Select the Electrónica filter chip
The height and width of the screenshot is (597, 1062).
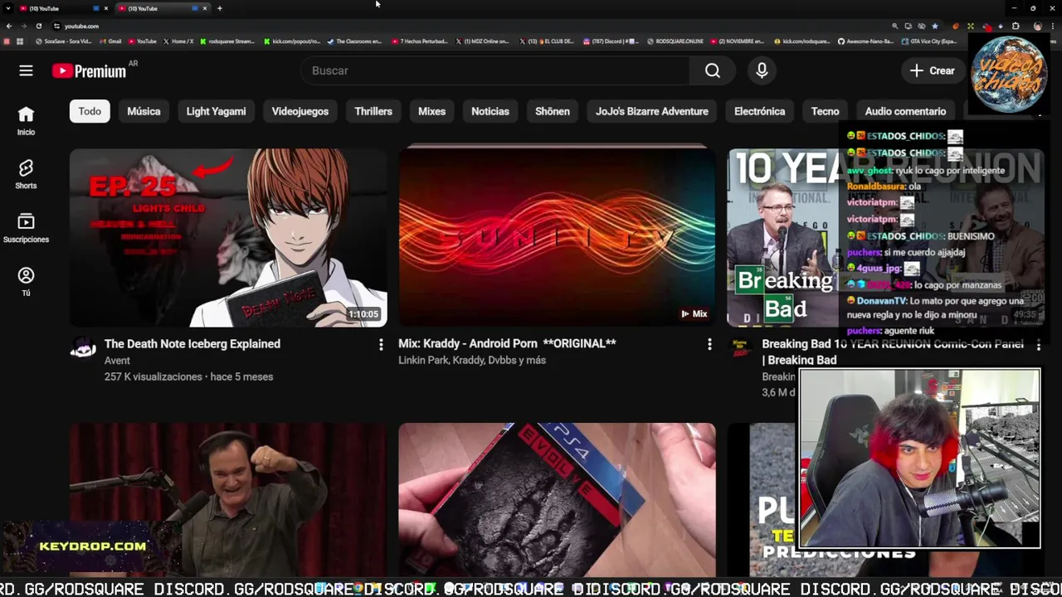759,111
